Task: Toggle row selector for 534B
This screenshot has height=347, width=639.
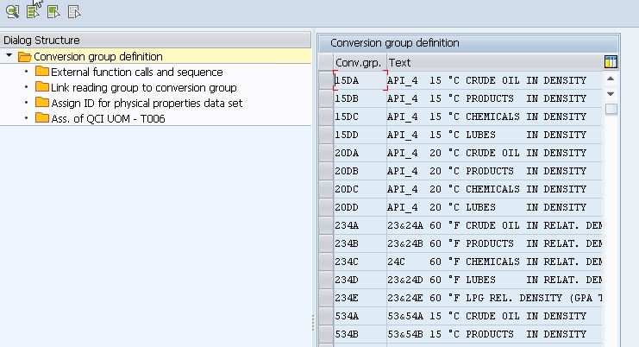Action: coord(326,334)
